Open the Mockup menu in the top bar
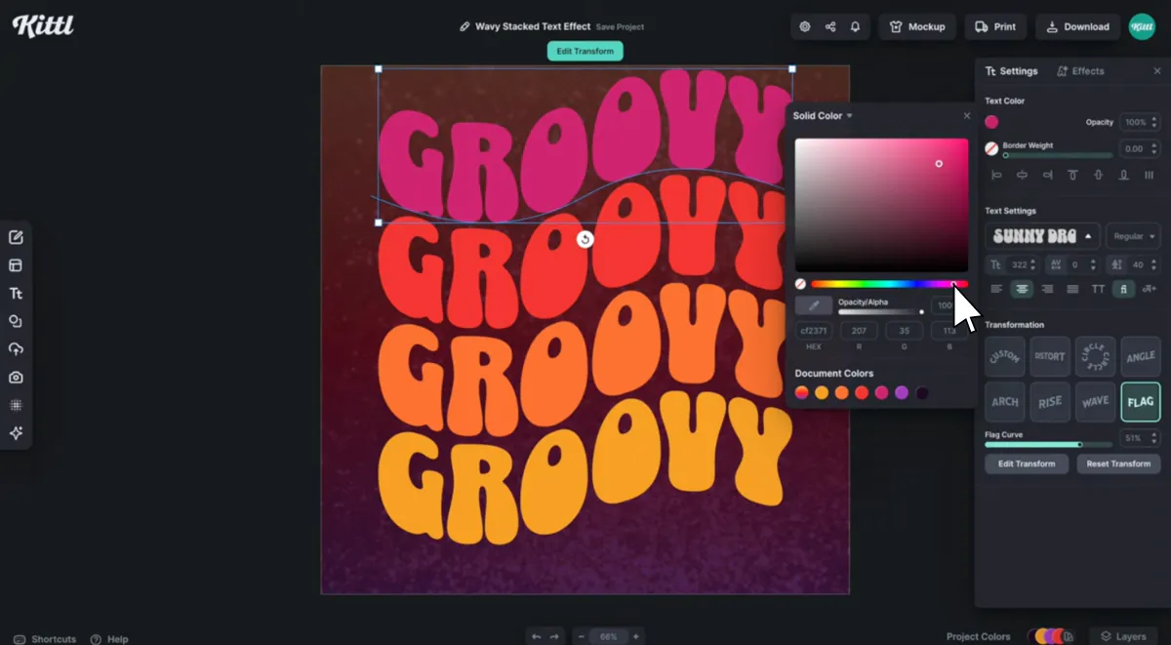Image resolution: width=1171 pixels, height=645 pixels. point(916,26)
